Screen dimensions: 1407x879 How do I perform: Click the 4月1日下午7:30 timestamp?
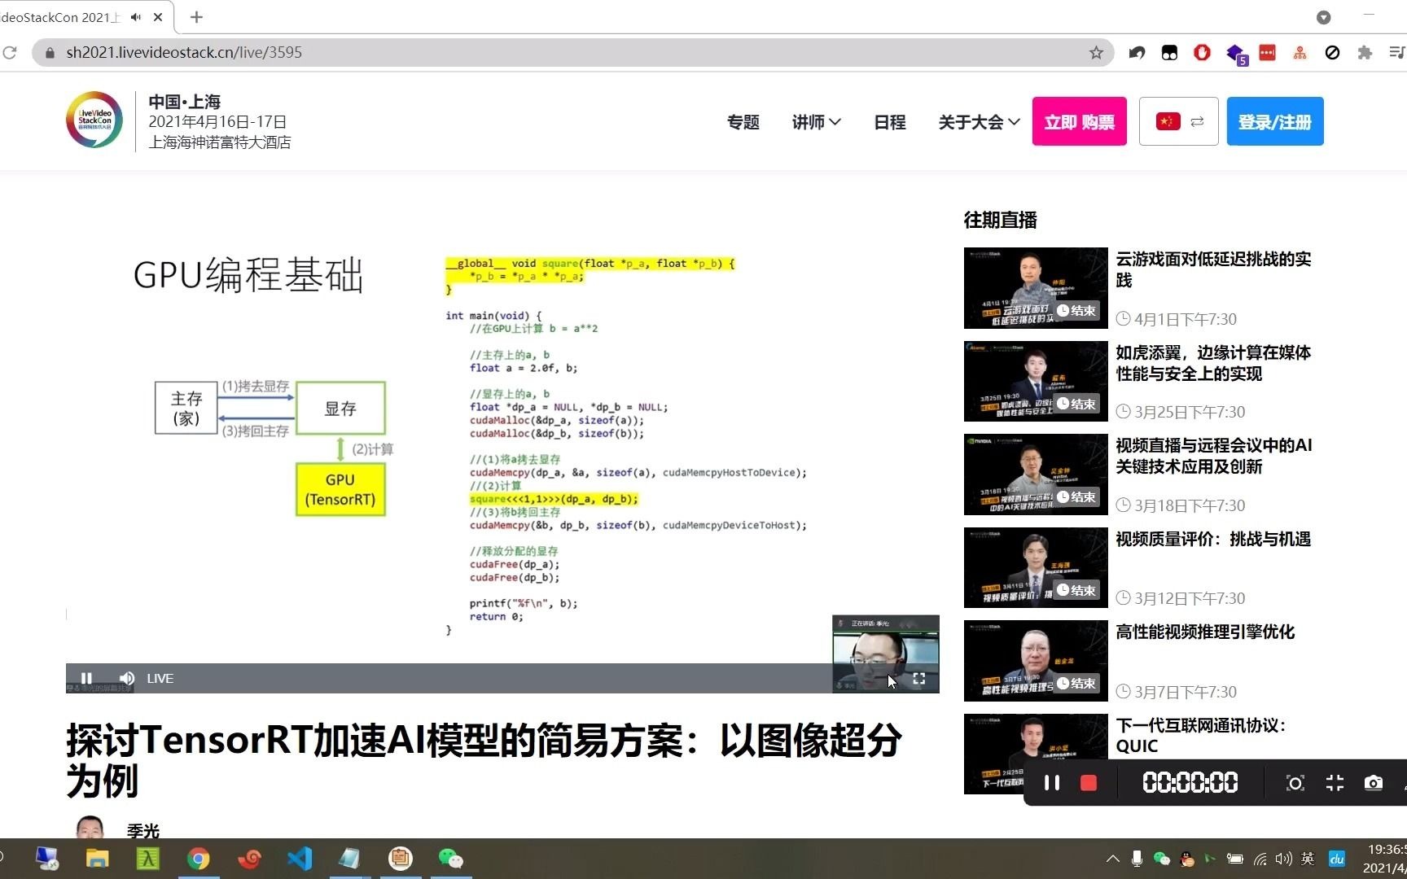pyautogui.click(x=1185, y=319)
